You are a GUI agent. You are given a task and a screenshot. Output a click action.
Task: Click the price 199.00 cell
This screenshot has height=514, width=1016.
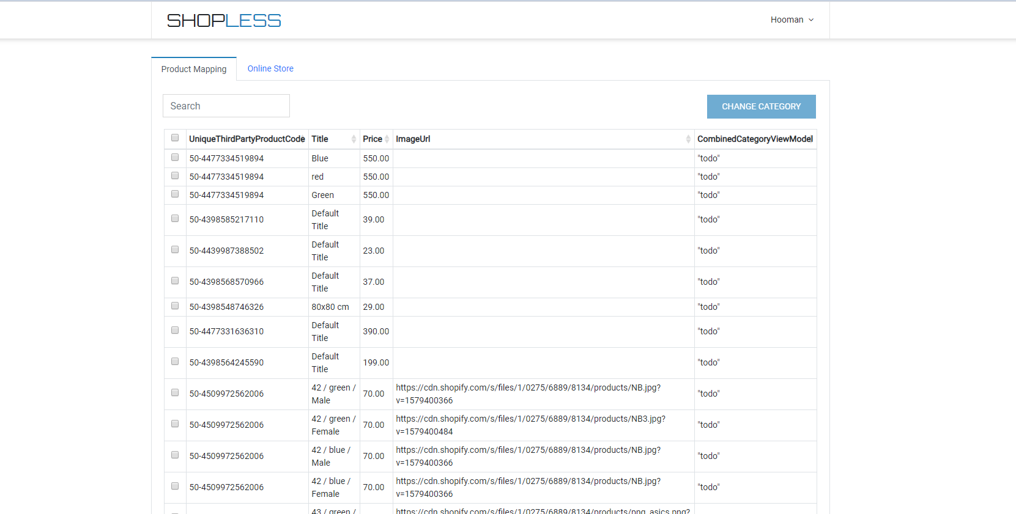click(376, 363)
